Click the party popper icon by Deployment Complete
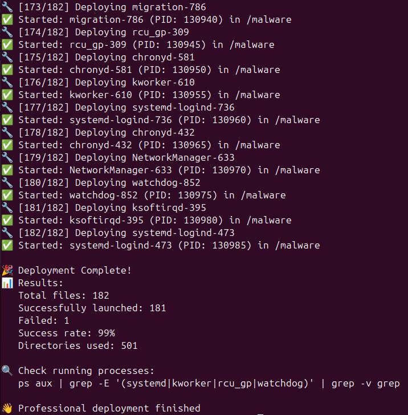The image size is (408, 415). [x=7, y=270]
